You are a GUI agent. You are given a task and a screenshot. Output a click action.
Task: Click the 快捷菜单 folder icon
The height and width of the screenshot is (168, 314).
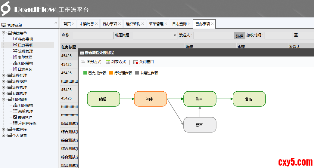pyautogui.click(x=10, y=33)
